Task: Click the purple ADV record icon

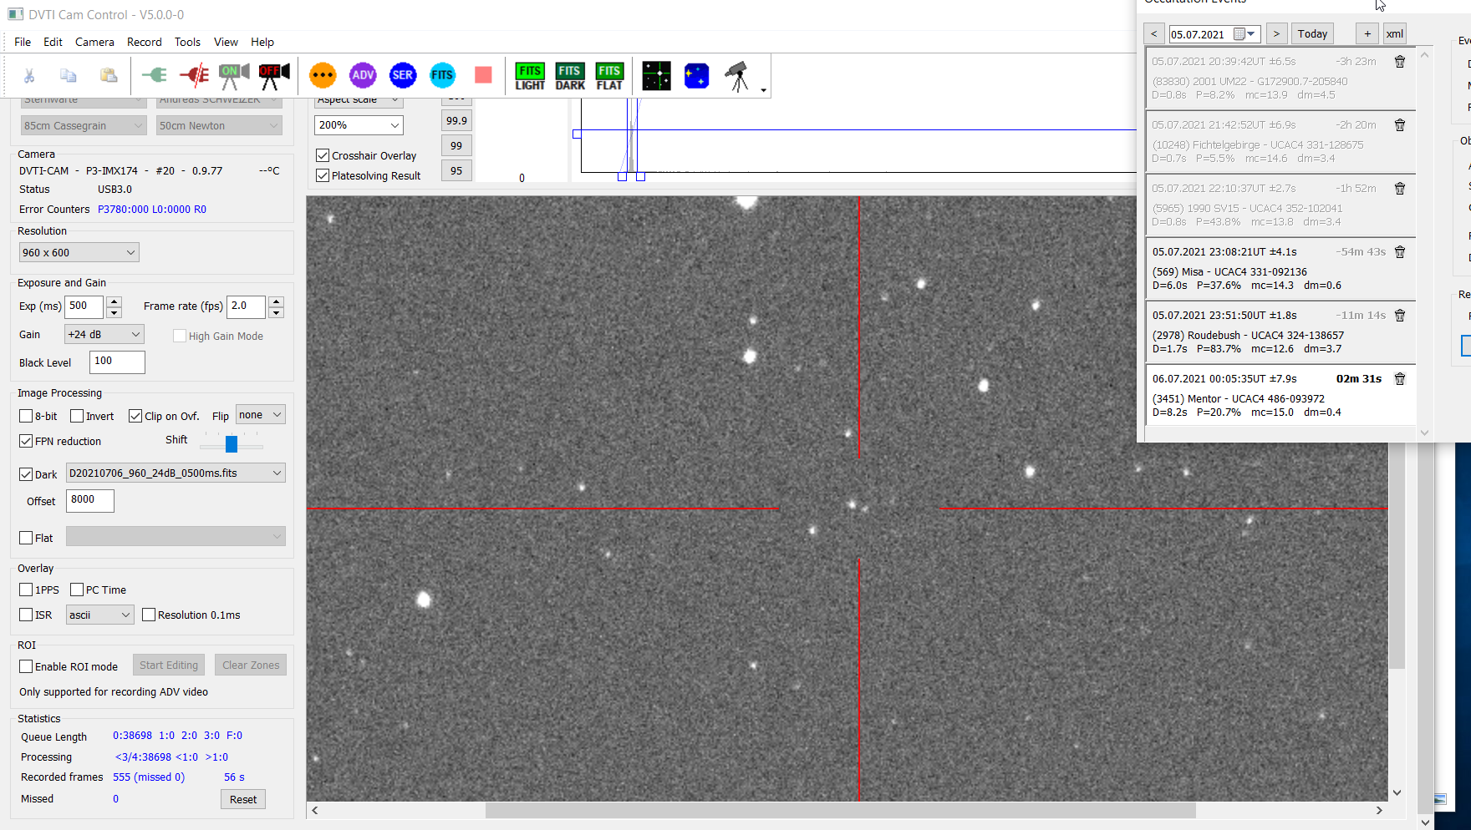Action: pyautogui.click(x=363, y=75)
